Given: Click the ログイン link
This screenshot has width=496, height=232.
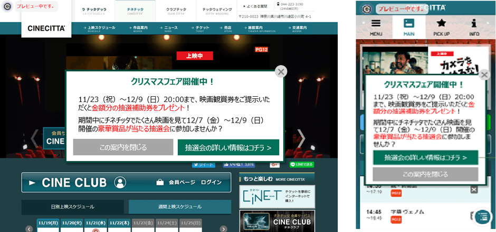Looking at the screenshot, I should tap(211, 182).
